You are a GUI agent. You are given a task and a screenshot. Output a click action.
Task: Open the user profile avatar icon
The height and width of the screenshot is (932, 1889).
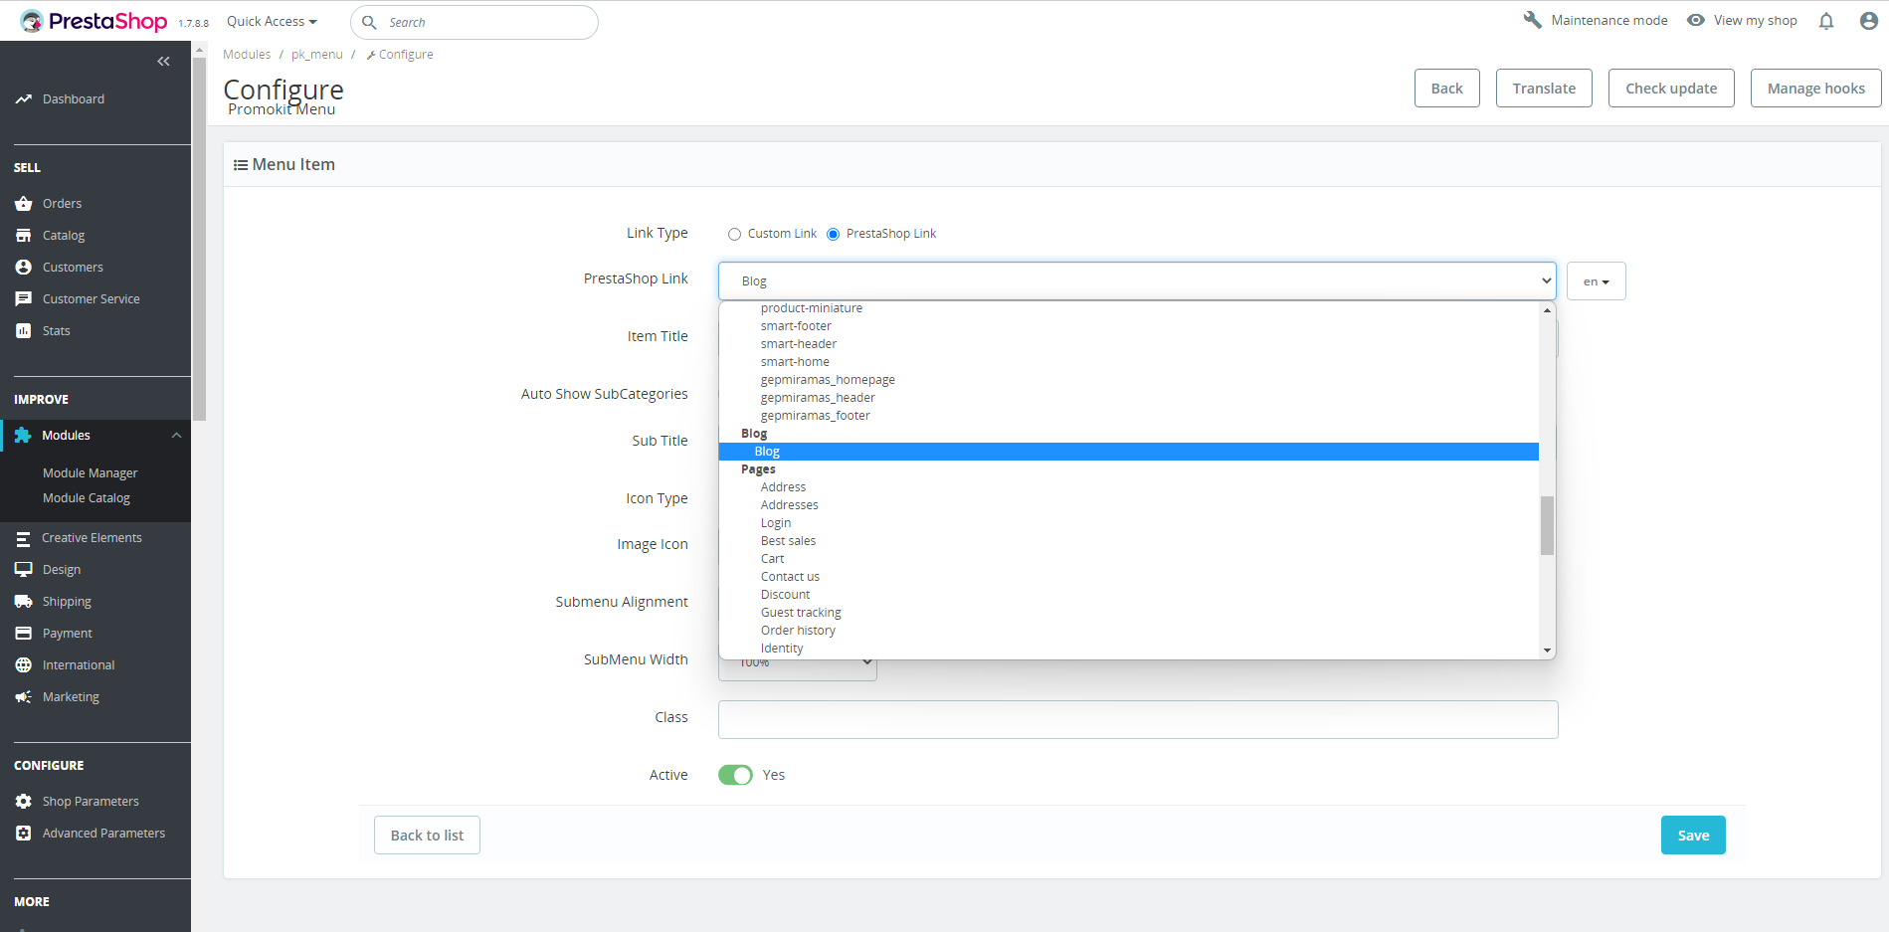[1868, 21]
